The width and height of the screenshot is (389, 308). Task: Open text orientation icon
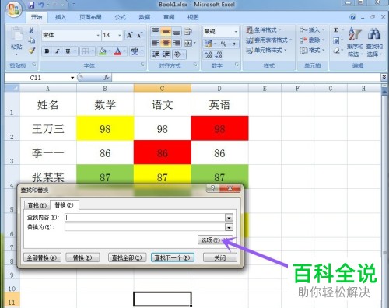pyautogui.click(x=178, y=54)
